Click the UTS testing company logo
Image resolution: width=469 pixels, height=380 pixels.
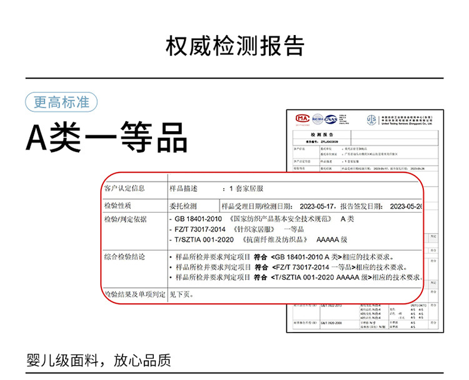[371, 120]
